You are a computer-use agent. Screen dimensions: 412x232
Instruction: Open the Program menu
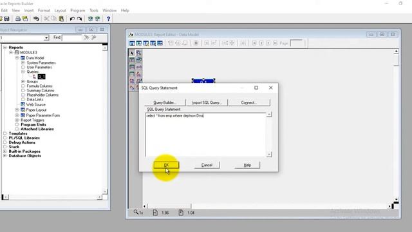(x=77, y=10)
